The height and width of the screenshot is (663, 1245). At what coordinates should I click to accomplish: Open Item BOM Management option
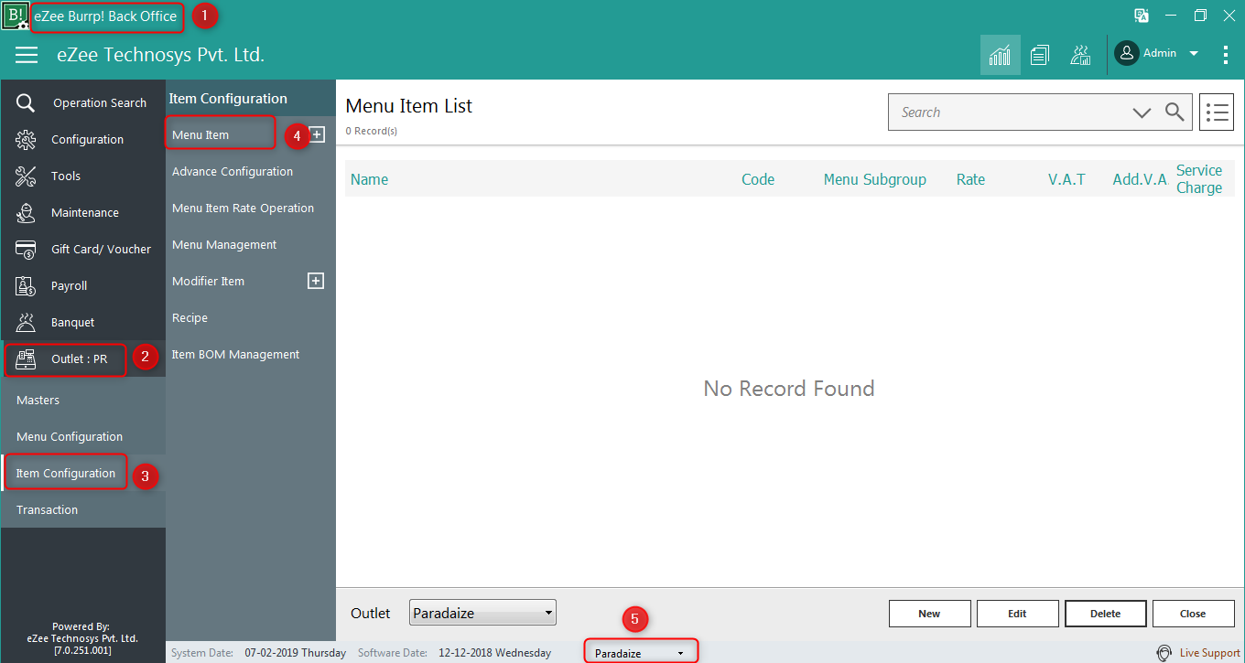[x=235, y=355]
